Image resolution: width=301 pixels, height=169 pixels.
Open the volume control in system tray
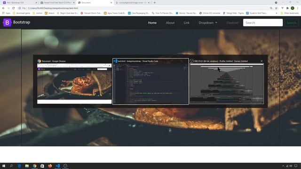(291, 166)
